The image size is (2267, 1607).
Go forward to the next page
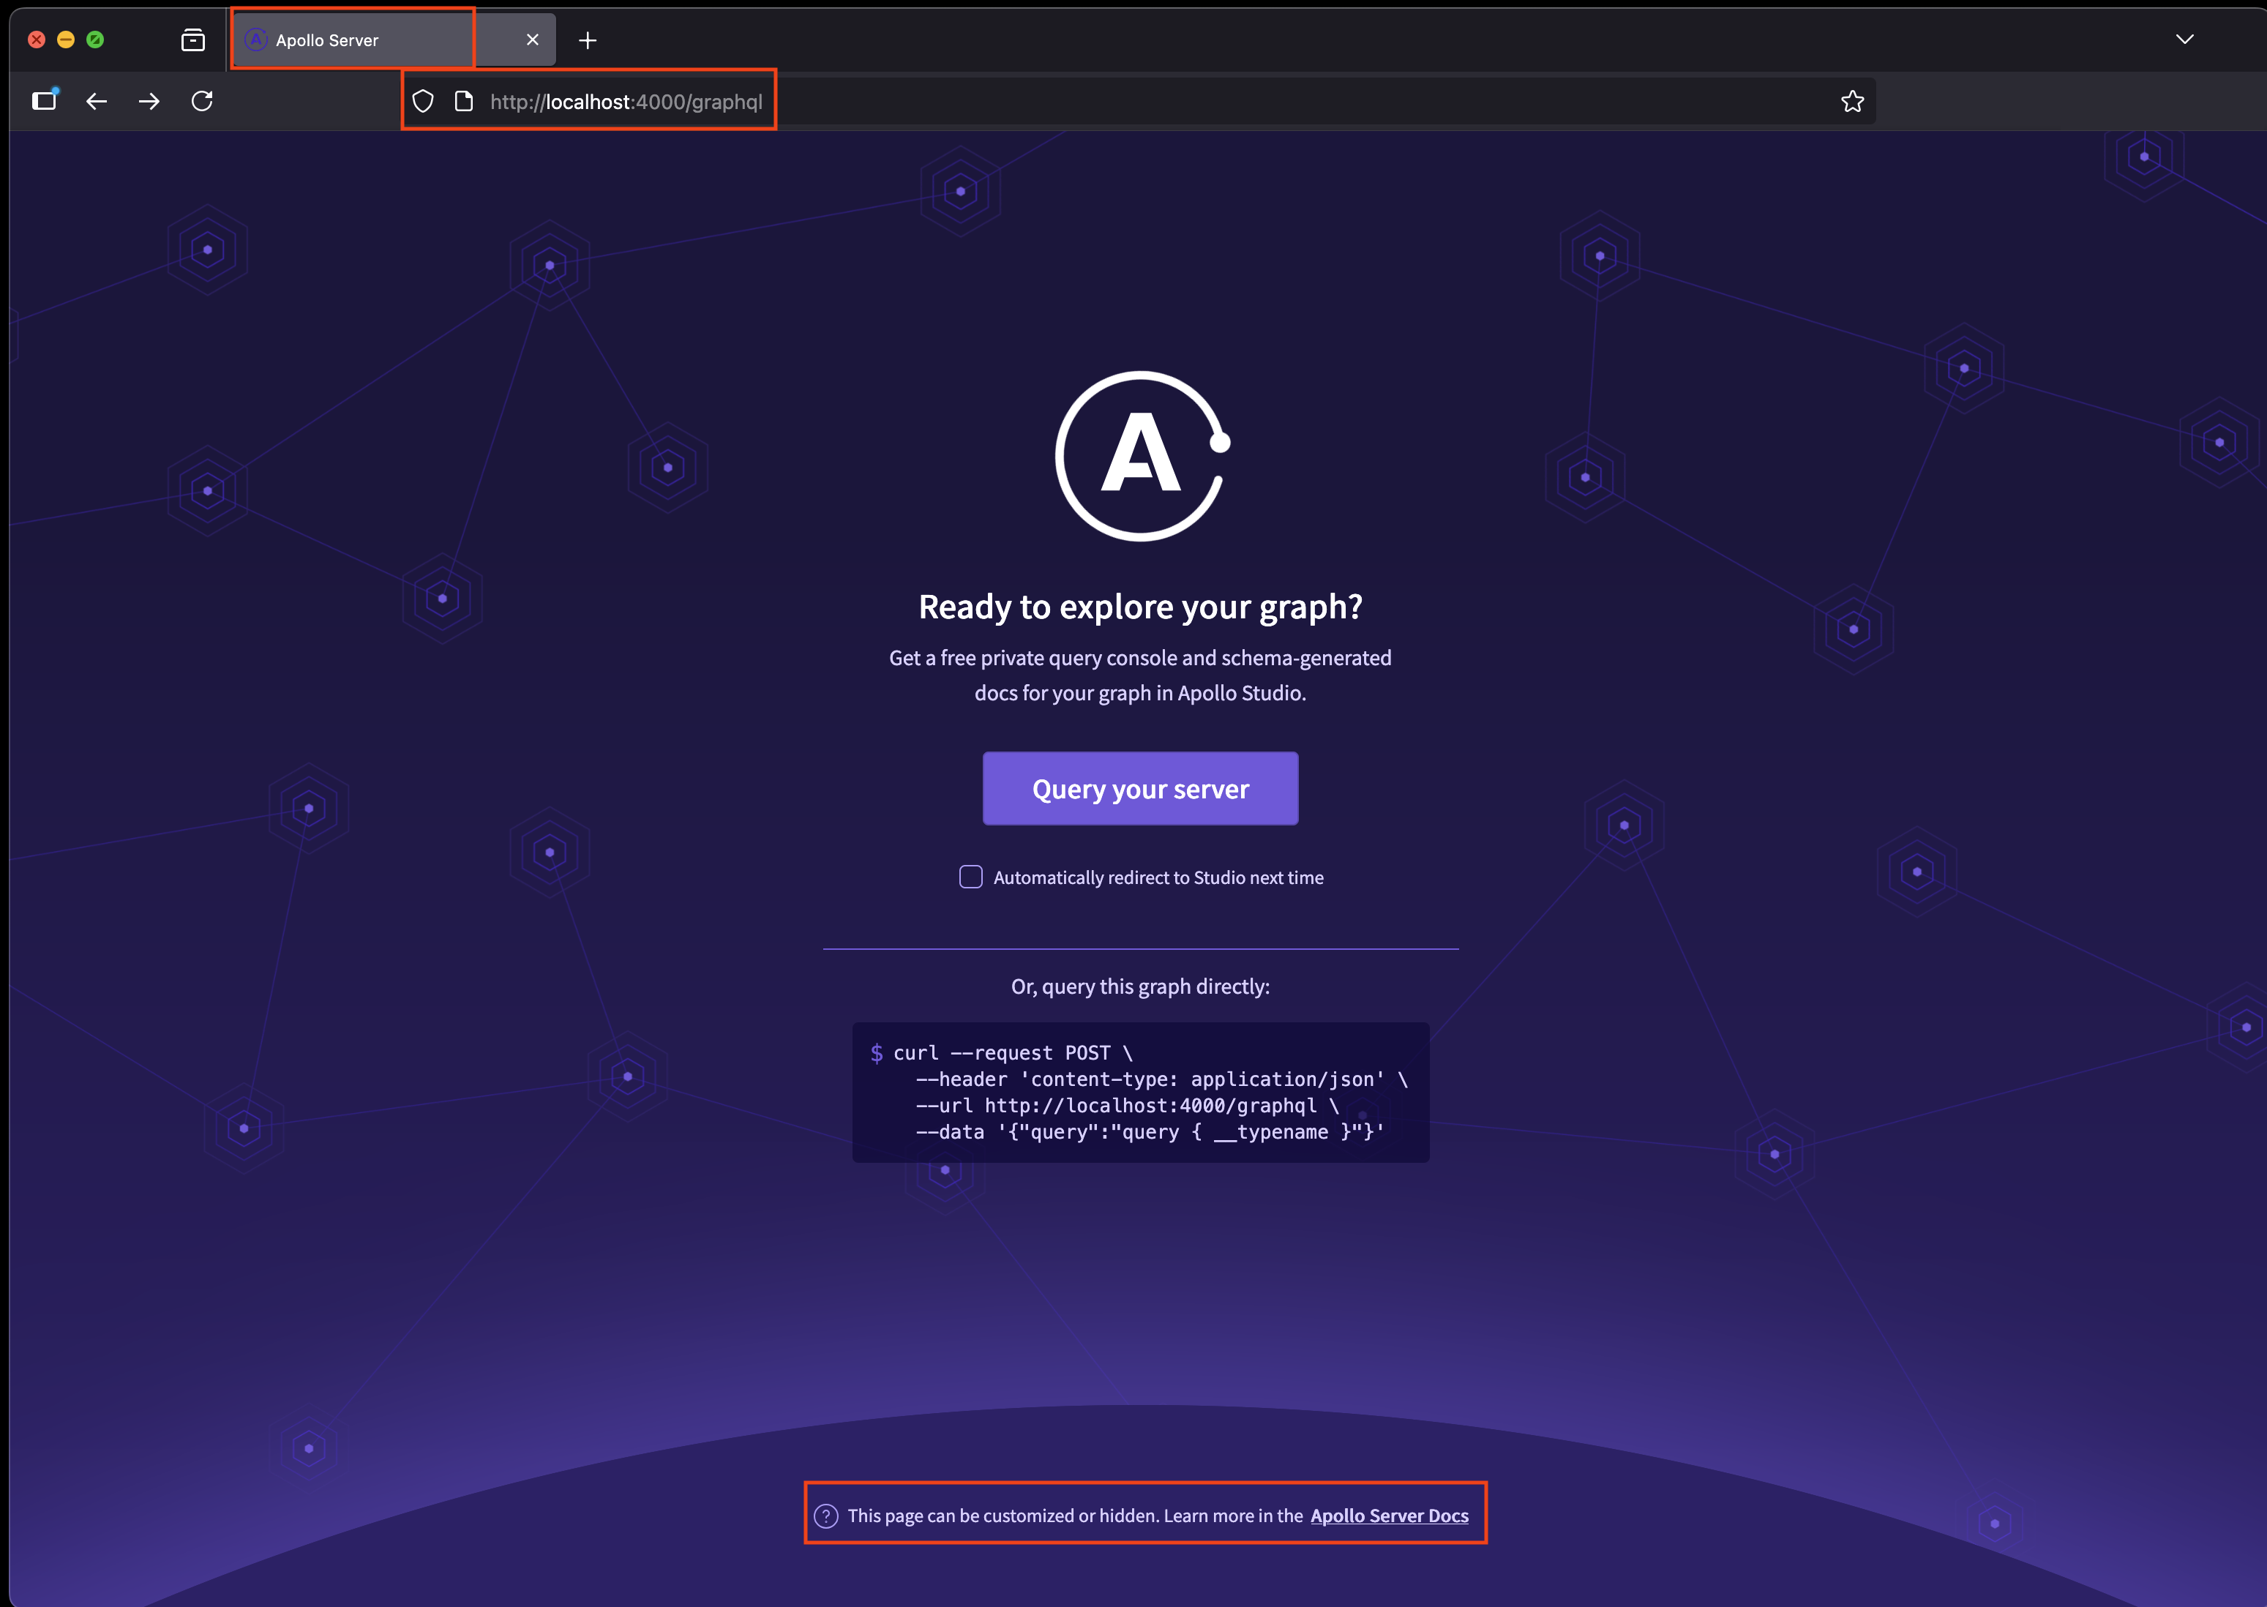pyautogui.click(x=149, y=101)
